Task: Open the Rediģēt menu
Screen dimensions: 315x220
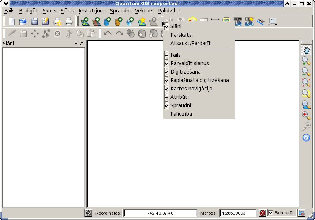Action: [29, 11]
